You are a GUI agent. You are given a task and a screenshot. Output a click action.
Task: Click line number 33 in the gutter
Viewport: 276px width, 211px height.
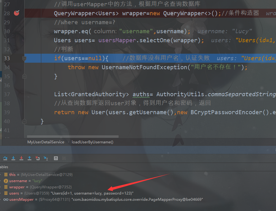point(7,58)
